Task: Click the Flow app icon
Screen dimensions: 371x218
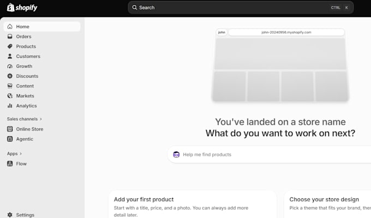Action: (10, 163)
